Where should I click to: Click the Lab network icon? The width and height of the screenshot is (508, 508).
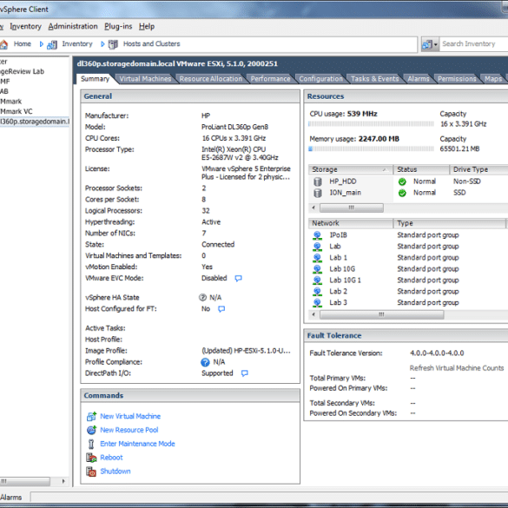pos(318,247)
